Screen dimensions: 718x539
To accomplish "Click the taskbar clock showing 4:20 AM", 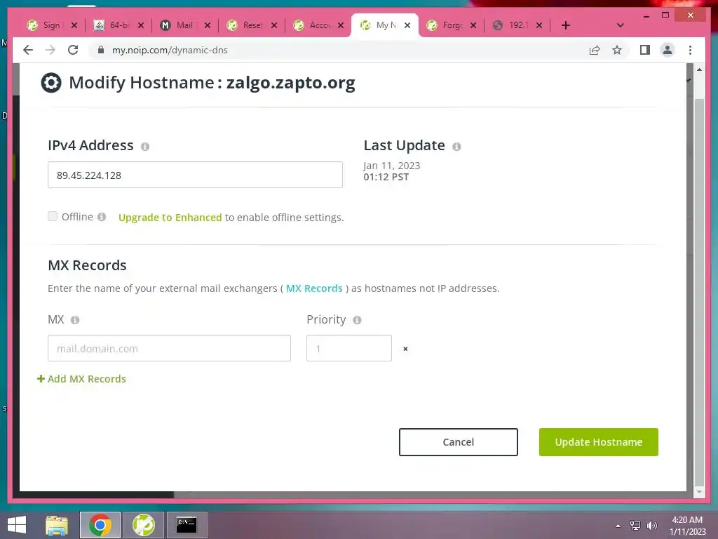I will pos(687,525).
